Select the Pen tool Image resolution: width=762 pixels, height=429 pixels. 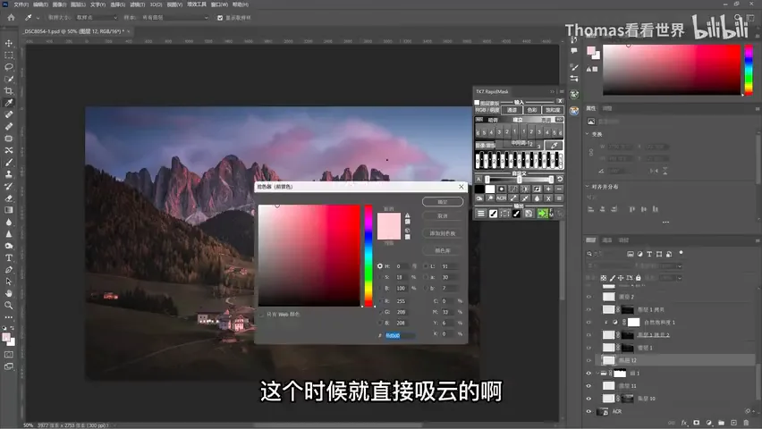pos(9,270)
